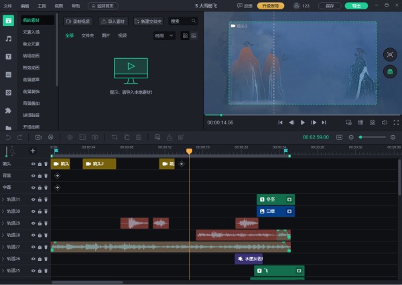The width and height of the screenshot is (402, 285).
Task: Open the 时间 sort dropdown
Action: click(163, 35)
